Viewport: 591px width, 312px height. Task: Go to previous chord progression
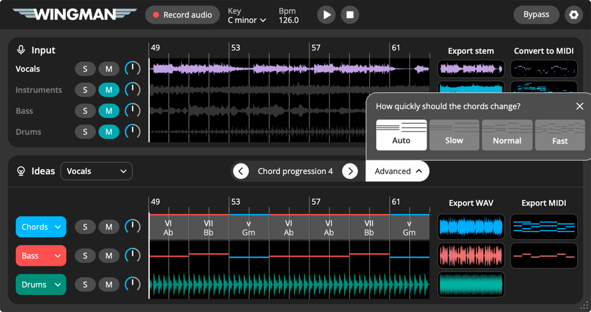[241, 171]
